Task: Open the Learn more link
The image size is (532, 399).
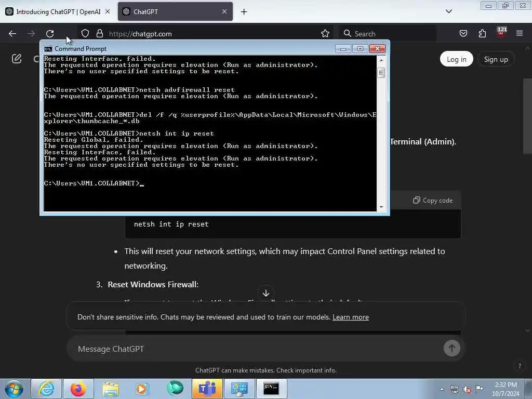Action: [x=351, y=317]
